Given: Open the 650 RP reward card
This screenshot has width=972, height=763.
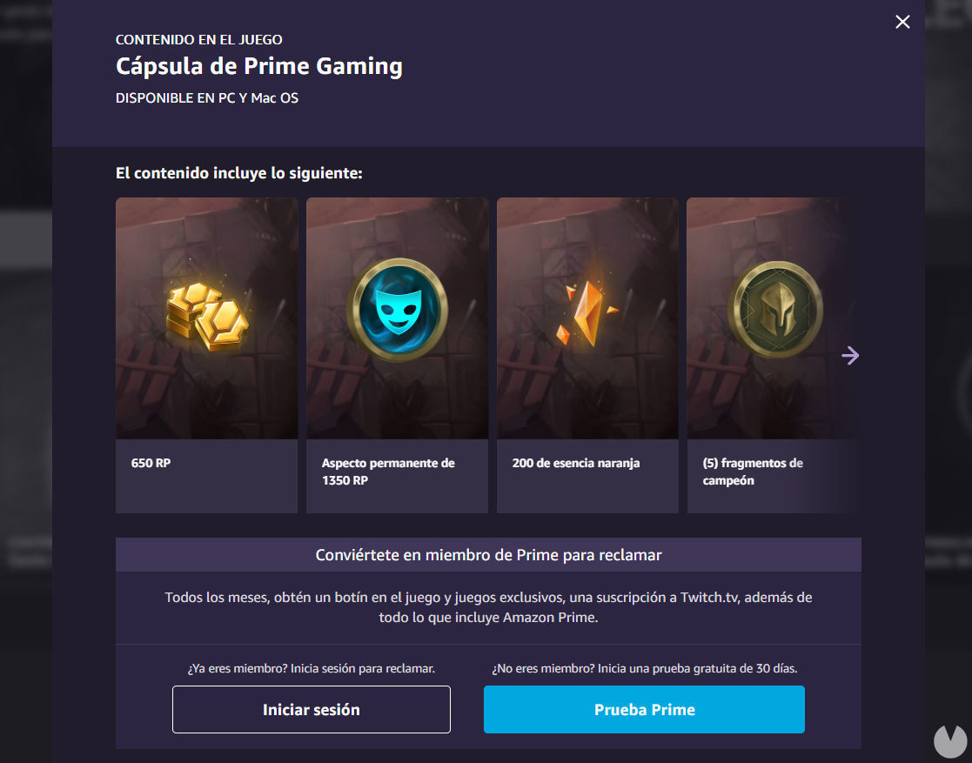Looking at the screenshot, I should [205, 352].
